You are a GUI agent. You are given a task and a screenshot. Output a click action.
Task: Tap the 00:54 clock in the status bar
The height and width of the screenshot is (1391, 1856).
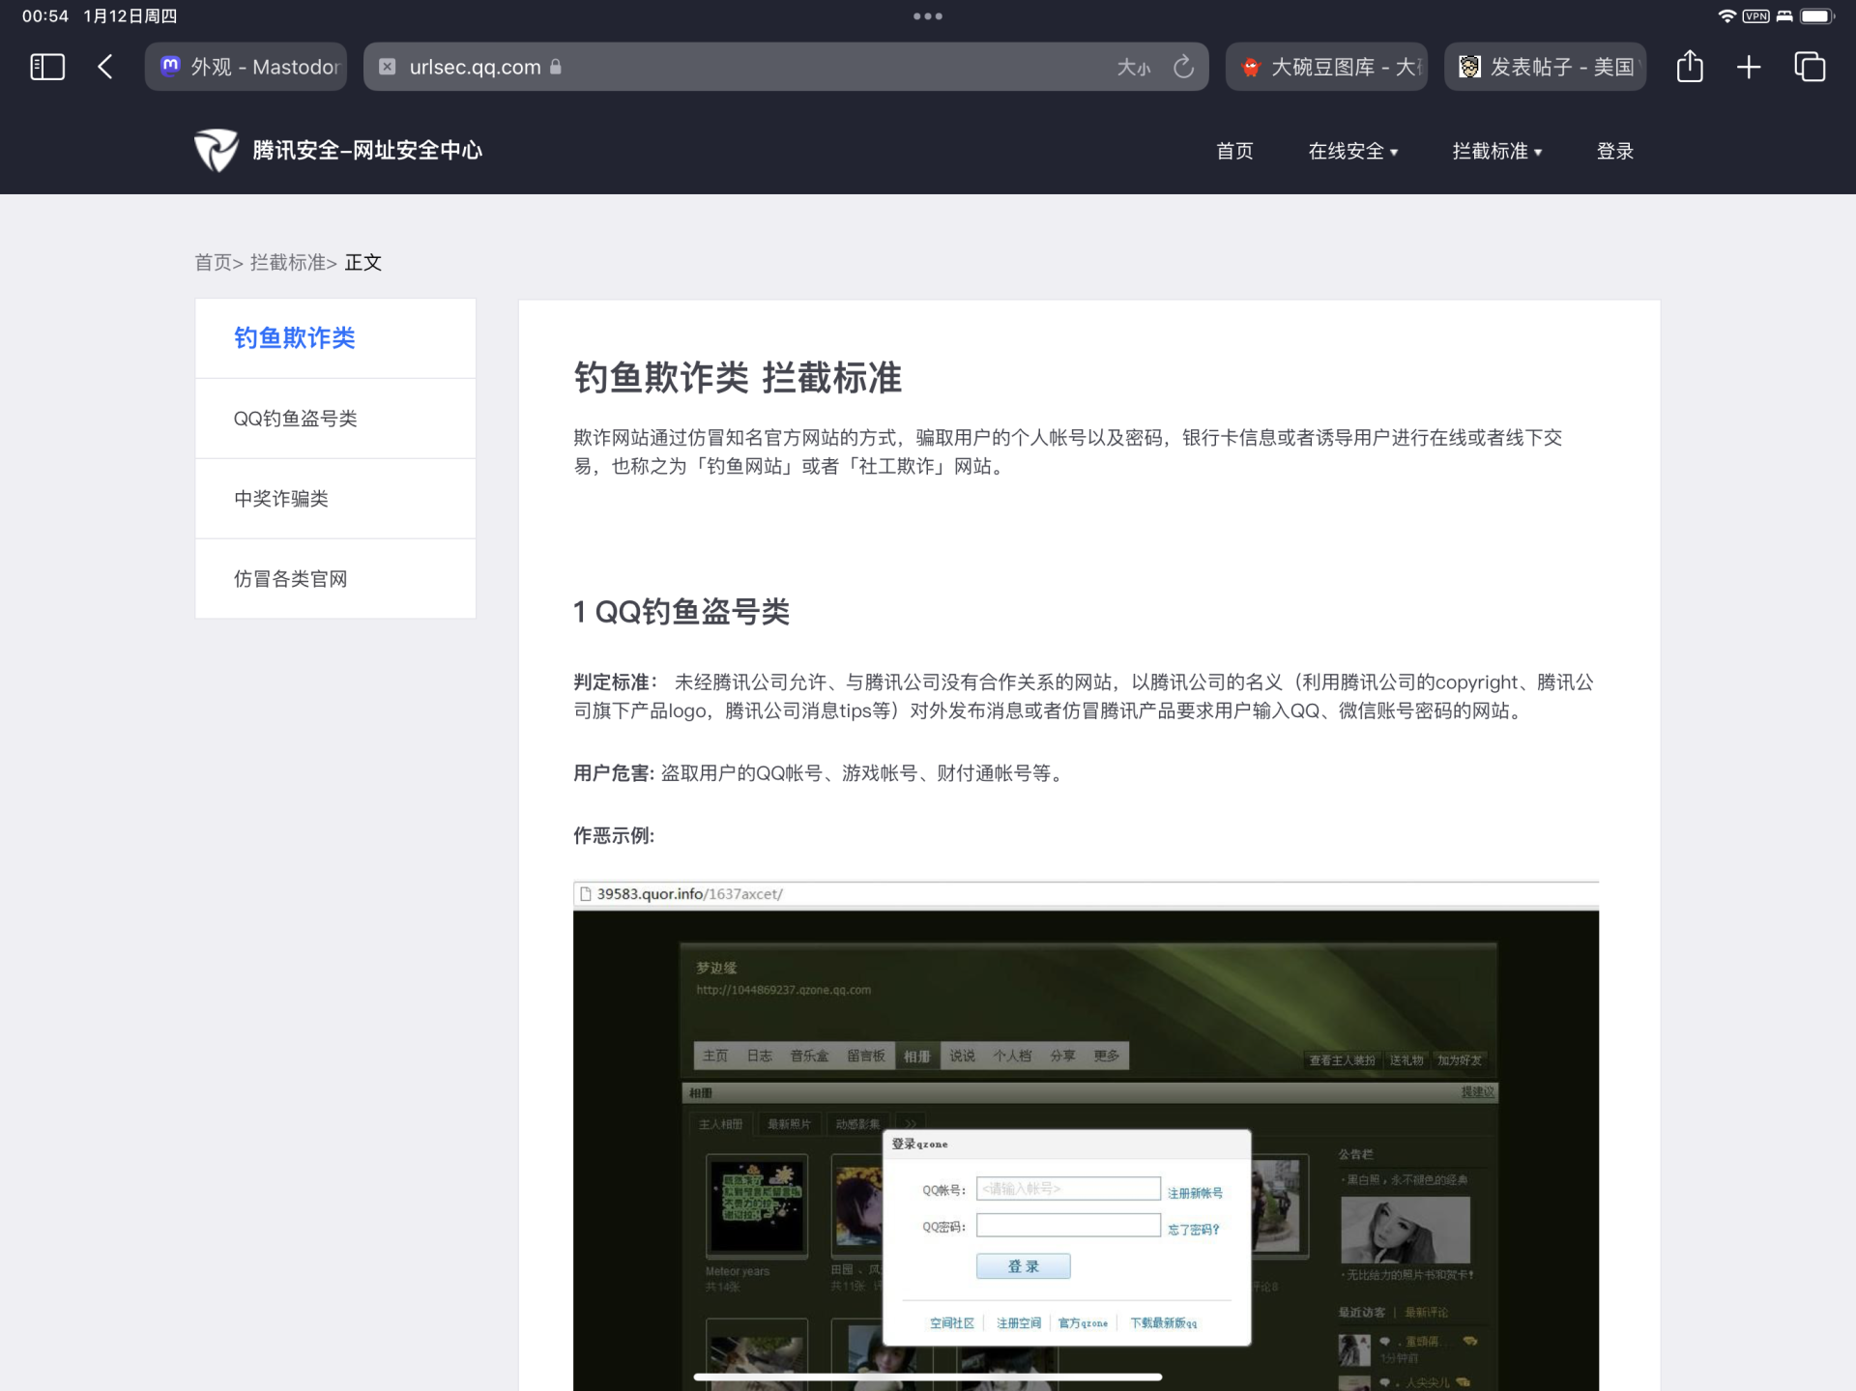tap(44, 16)
